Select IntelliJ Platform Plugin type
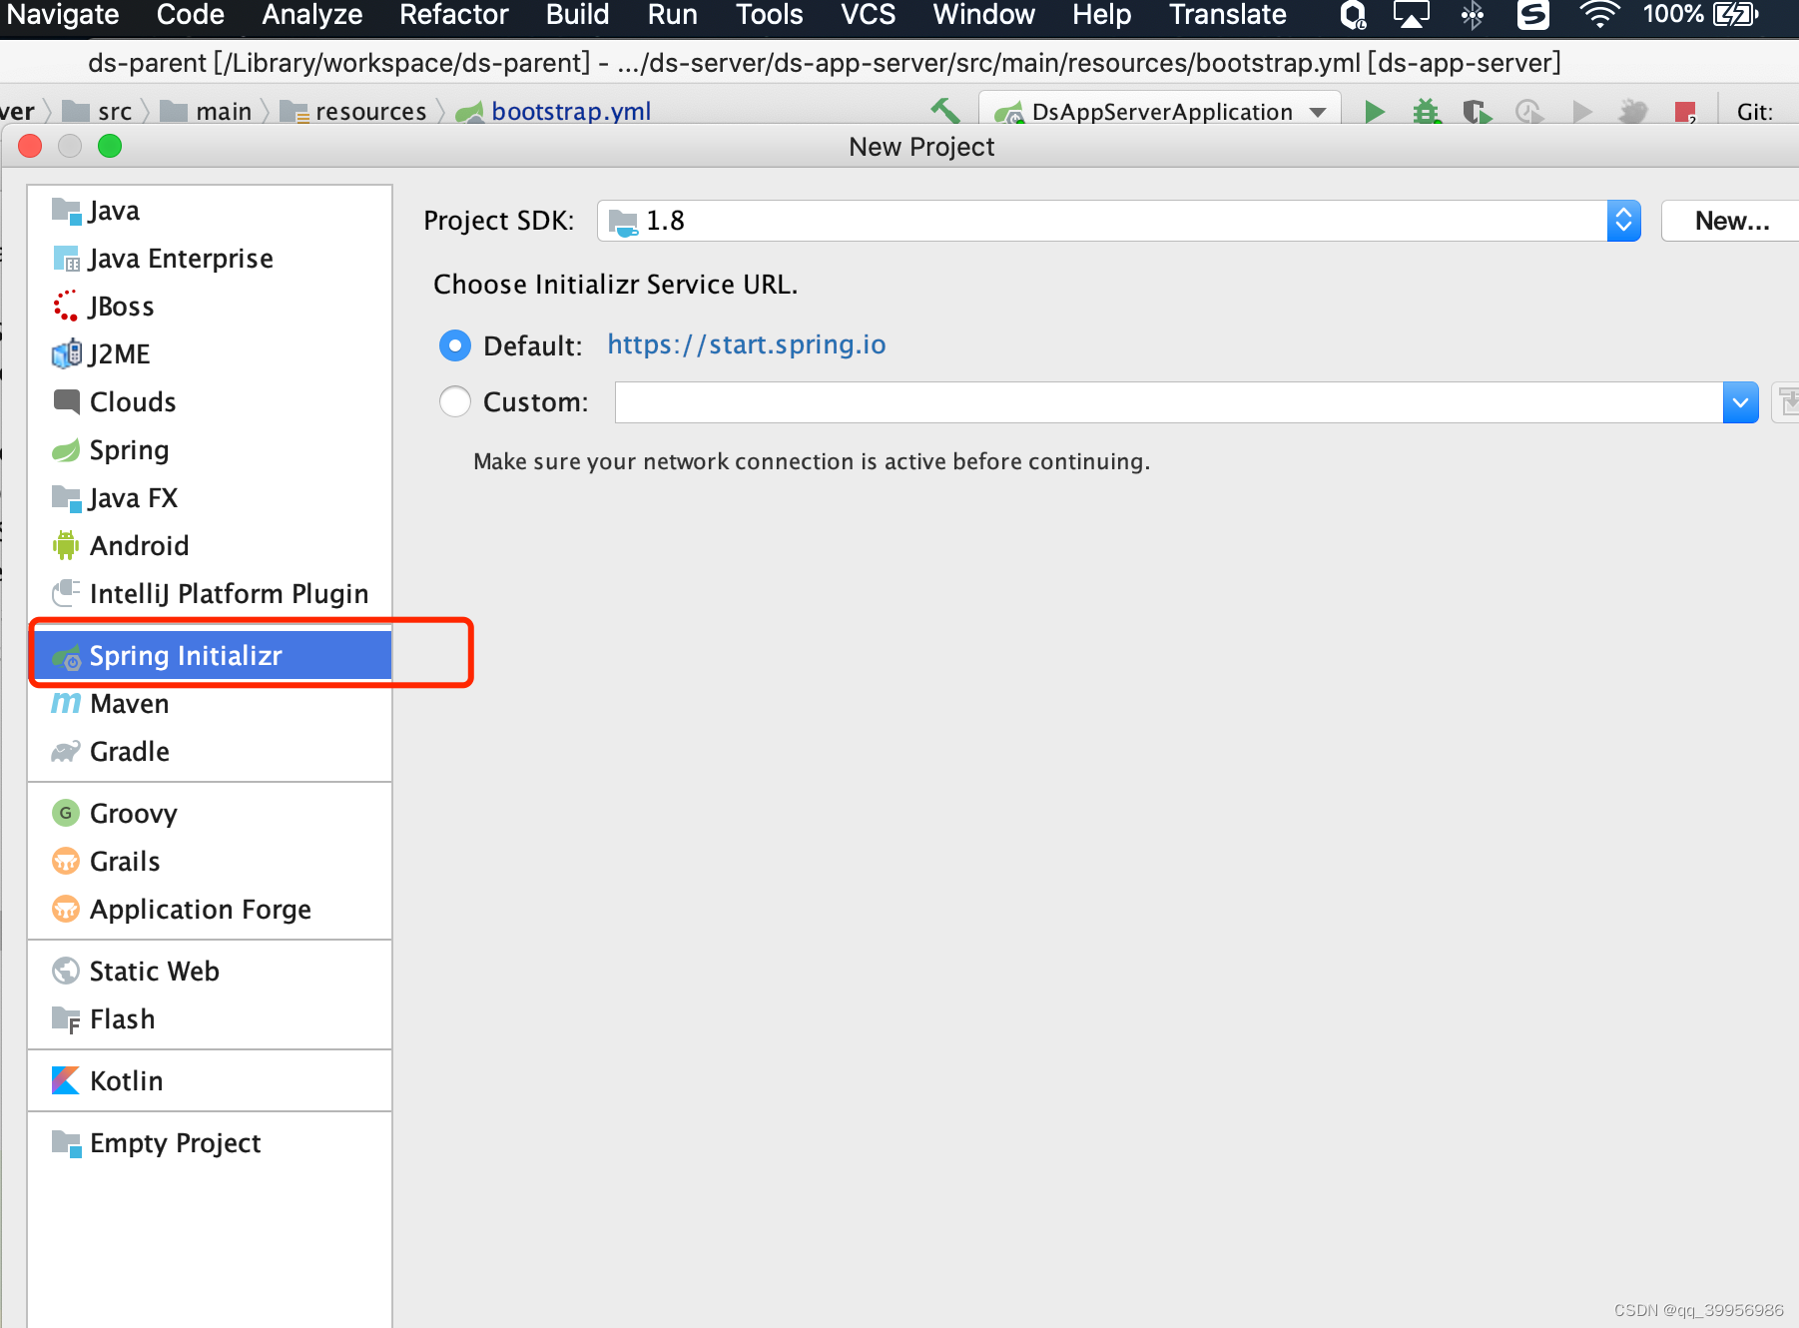This screenshot has height=1328, width=1799. pyautogui.click(x=210, y=594)
